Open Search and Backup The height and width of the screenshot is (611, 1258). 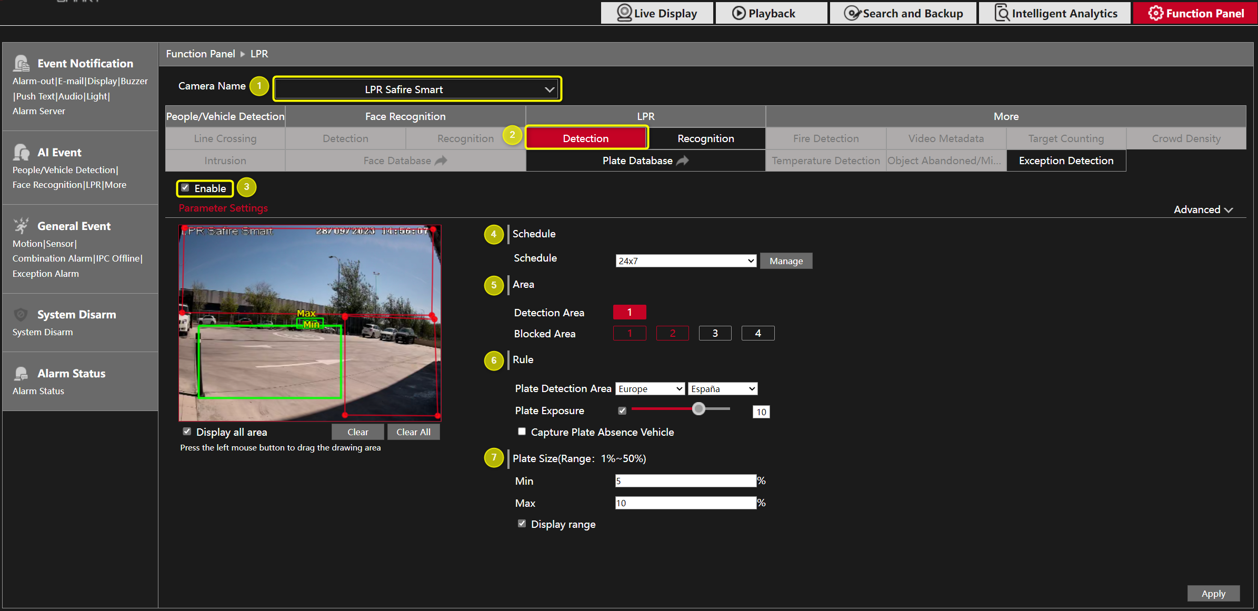pos(851,13)
